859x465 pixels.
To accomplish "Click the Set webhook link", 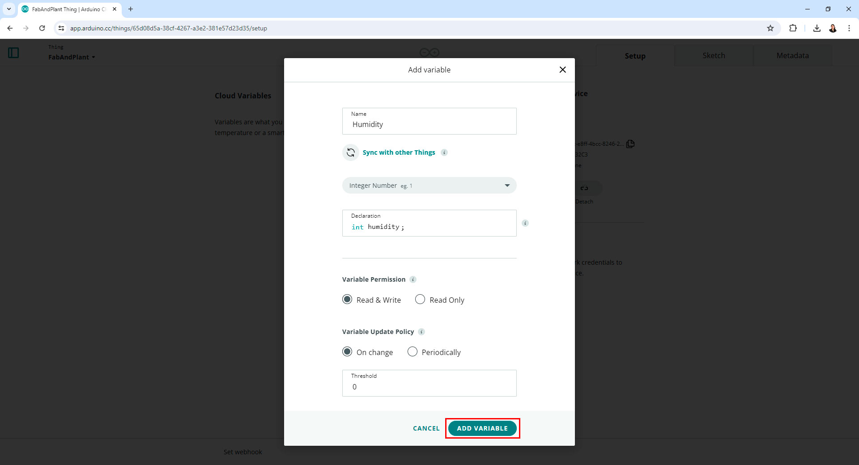I will (243, 452).
